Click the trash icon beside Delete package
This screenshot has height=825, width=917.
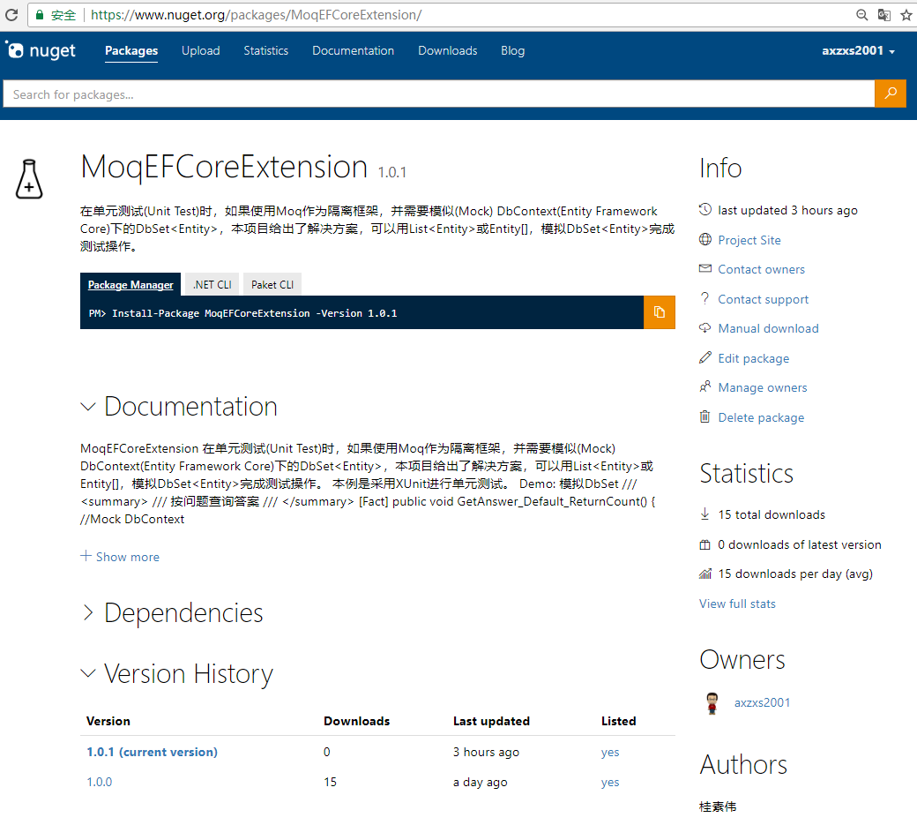point(705,416)
